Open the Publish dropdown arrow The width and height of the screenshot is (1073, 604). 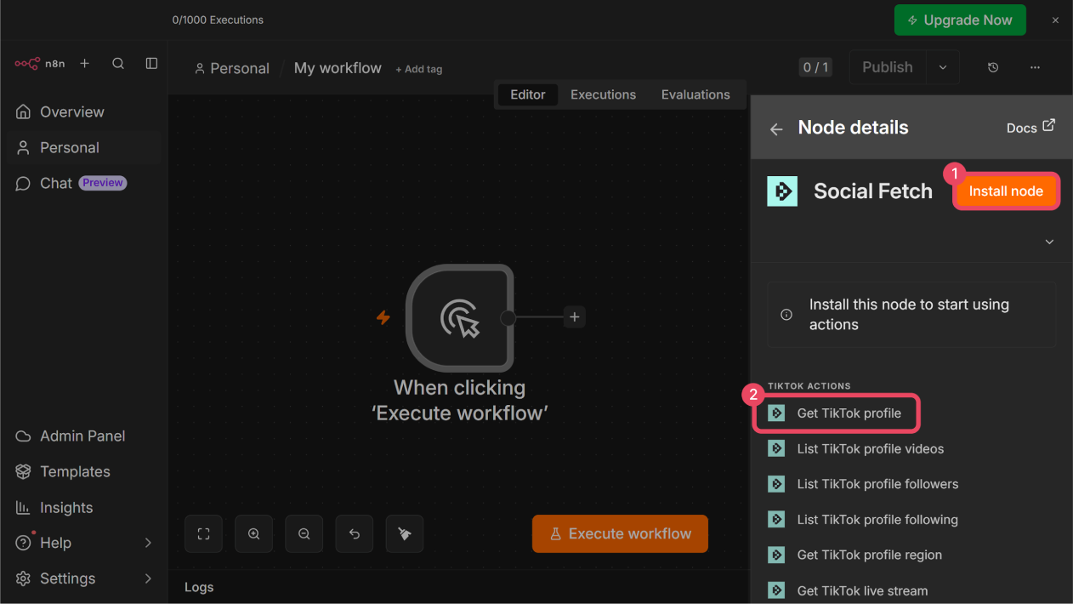(943, 67)
